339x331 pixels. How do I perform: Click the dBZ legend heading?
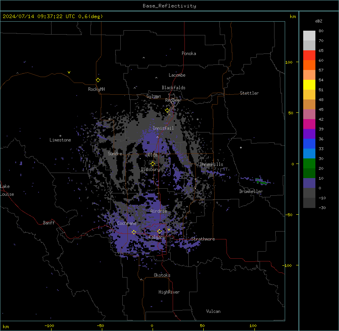(x=319, y=21)
